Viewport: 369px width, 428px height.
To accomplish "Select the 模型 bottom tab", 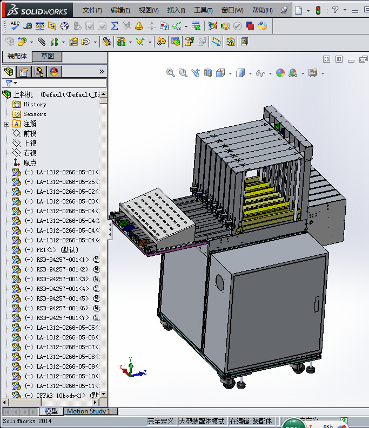I will point(51,411).
